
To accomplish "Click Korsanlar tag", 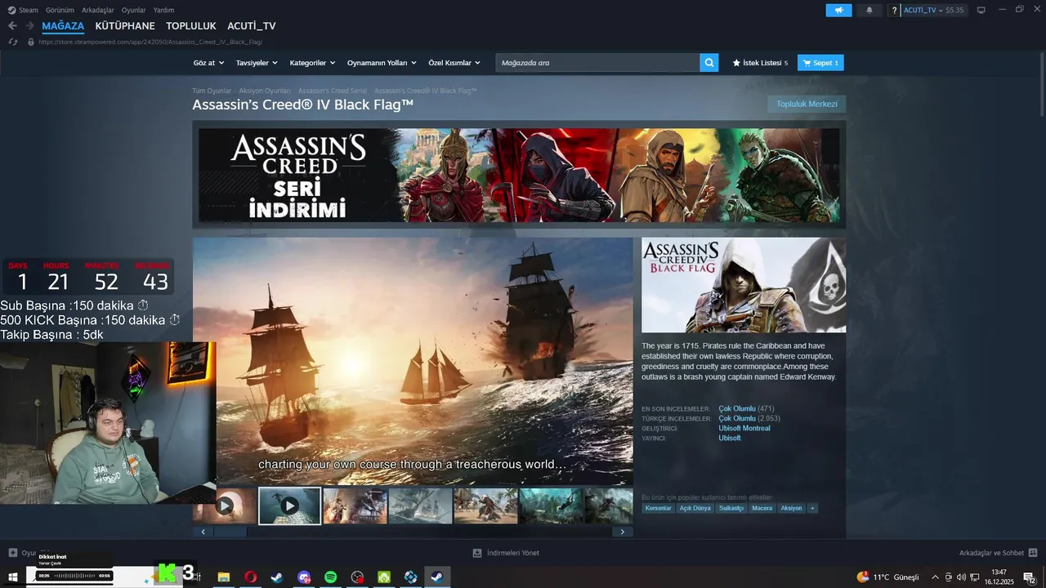I will (658, 508).
